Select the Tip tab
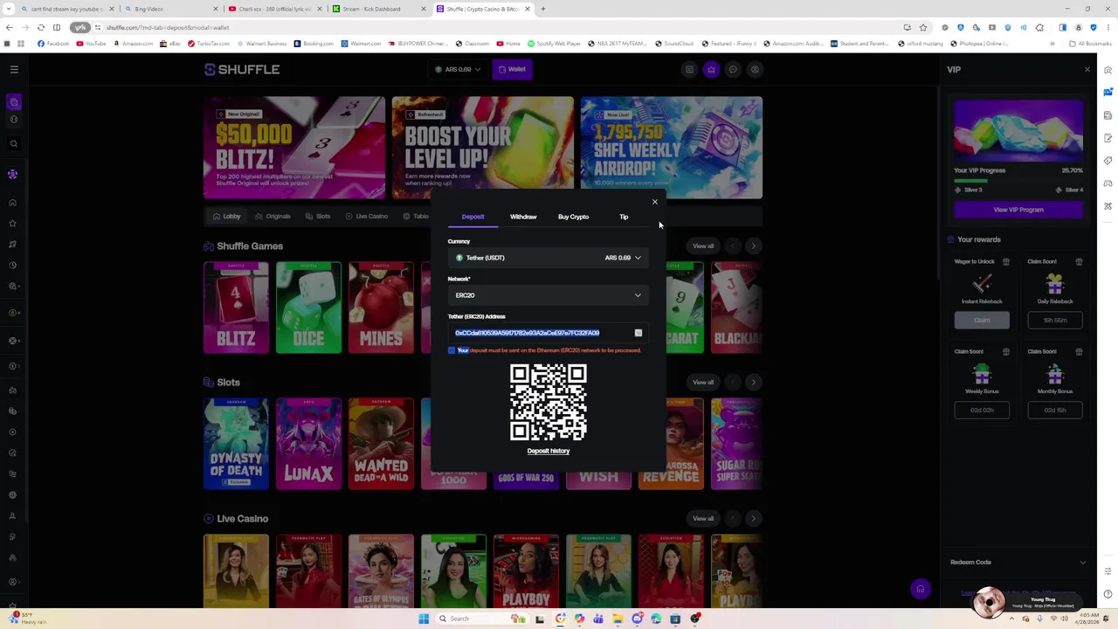Viewport: 1118px width, 629px height. point(624,217)
